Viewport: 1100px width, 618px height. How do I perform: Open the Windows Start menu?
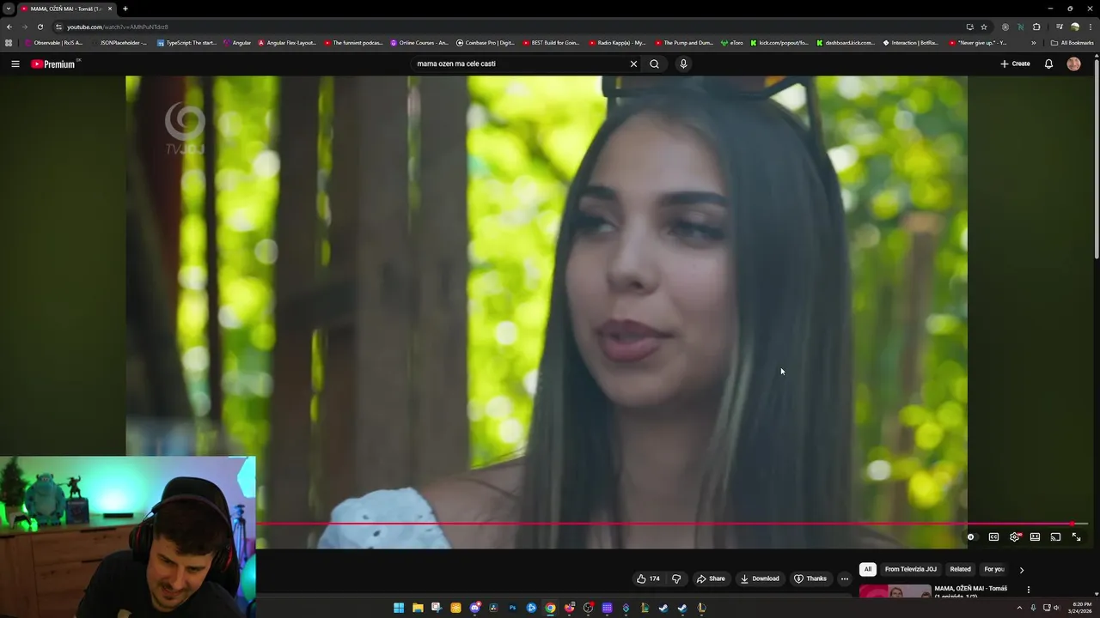(399, 608)
